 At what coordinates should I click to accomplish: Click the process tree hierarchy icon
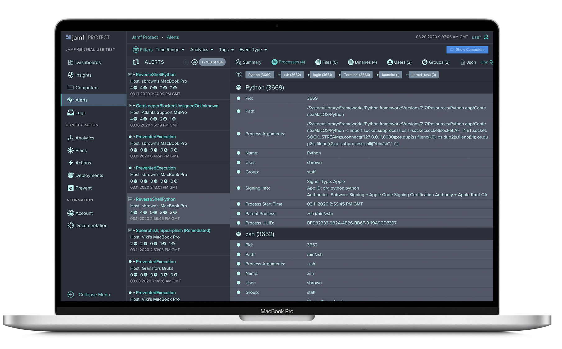[238, 75]
